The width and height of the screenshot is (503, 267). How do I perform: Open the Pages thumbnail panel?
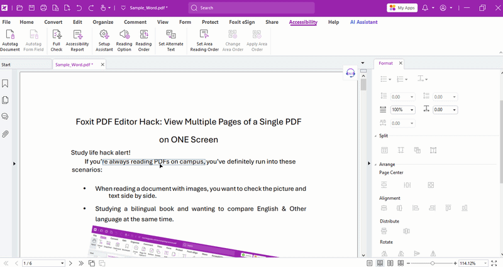coord(5,100)
